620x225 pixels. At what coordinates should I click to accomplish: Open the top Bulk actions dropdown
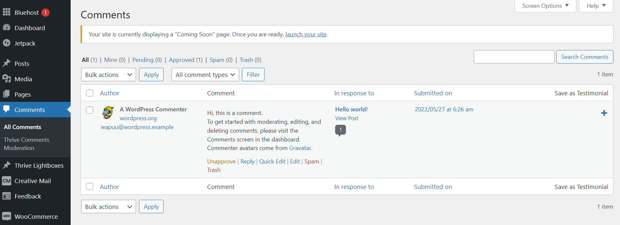pyautogui.click(x=108, y=75)
